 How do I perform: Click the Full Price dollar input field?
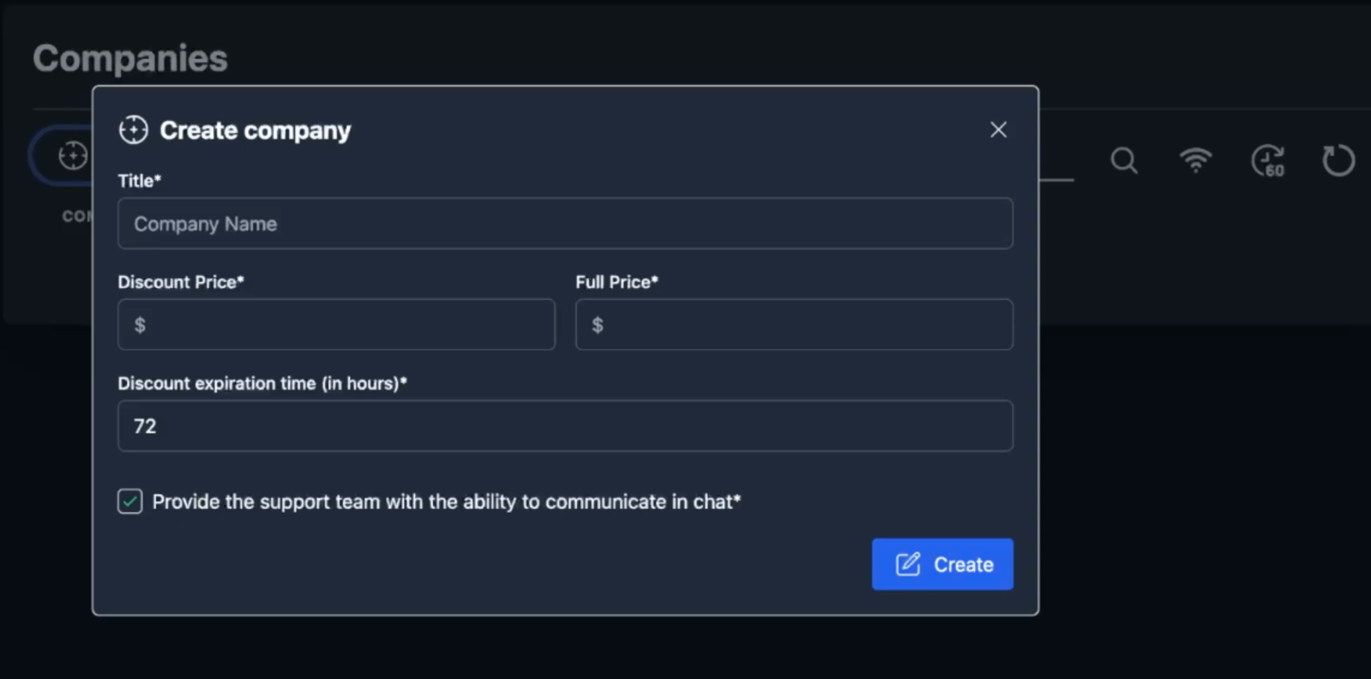point(793,325)
